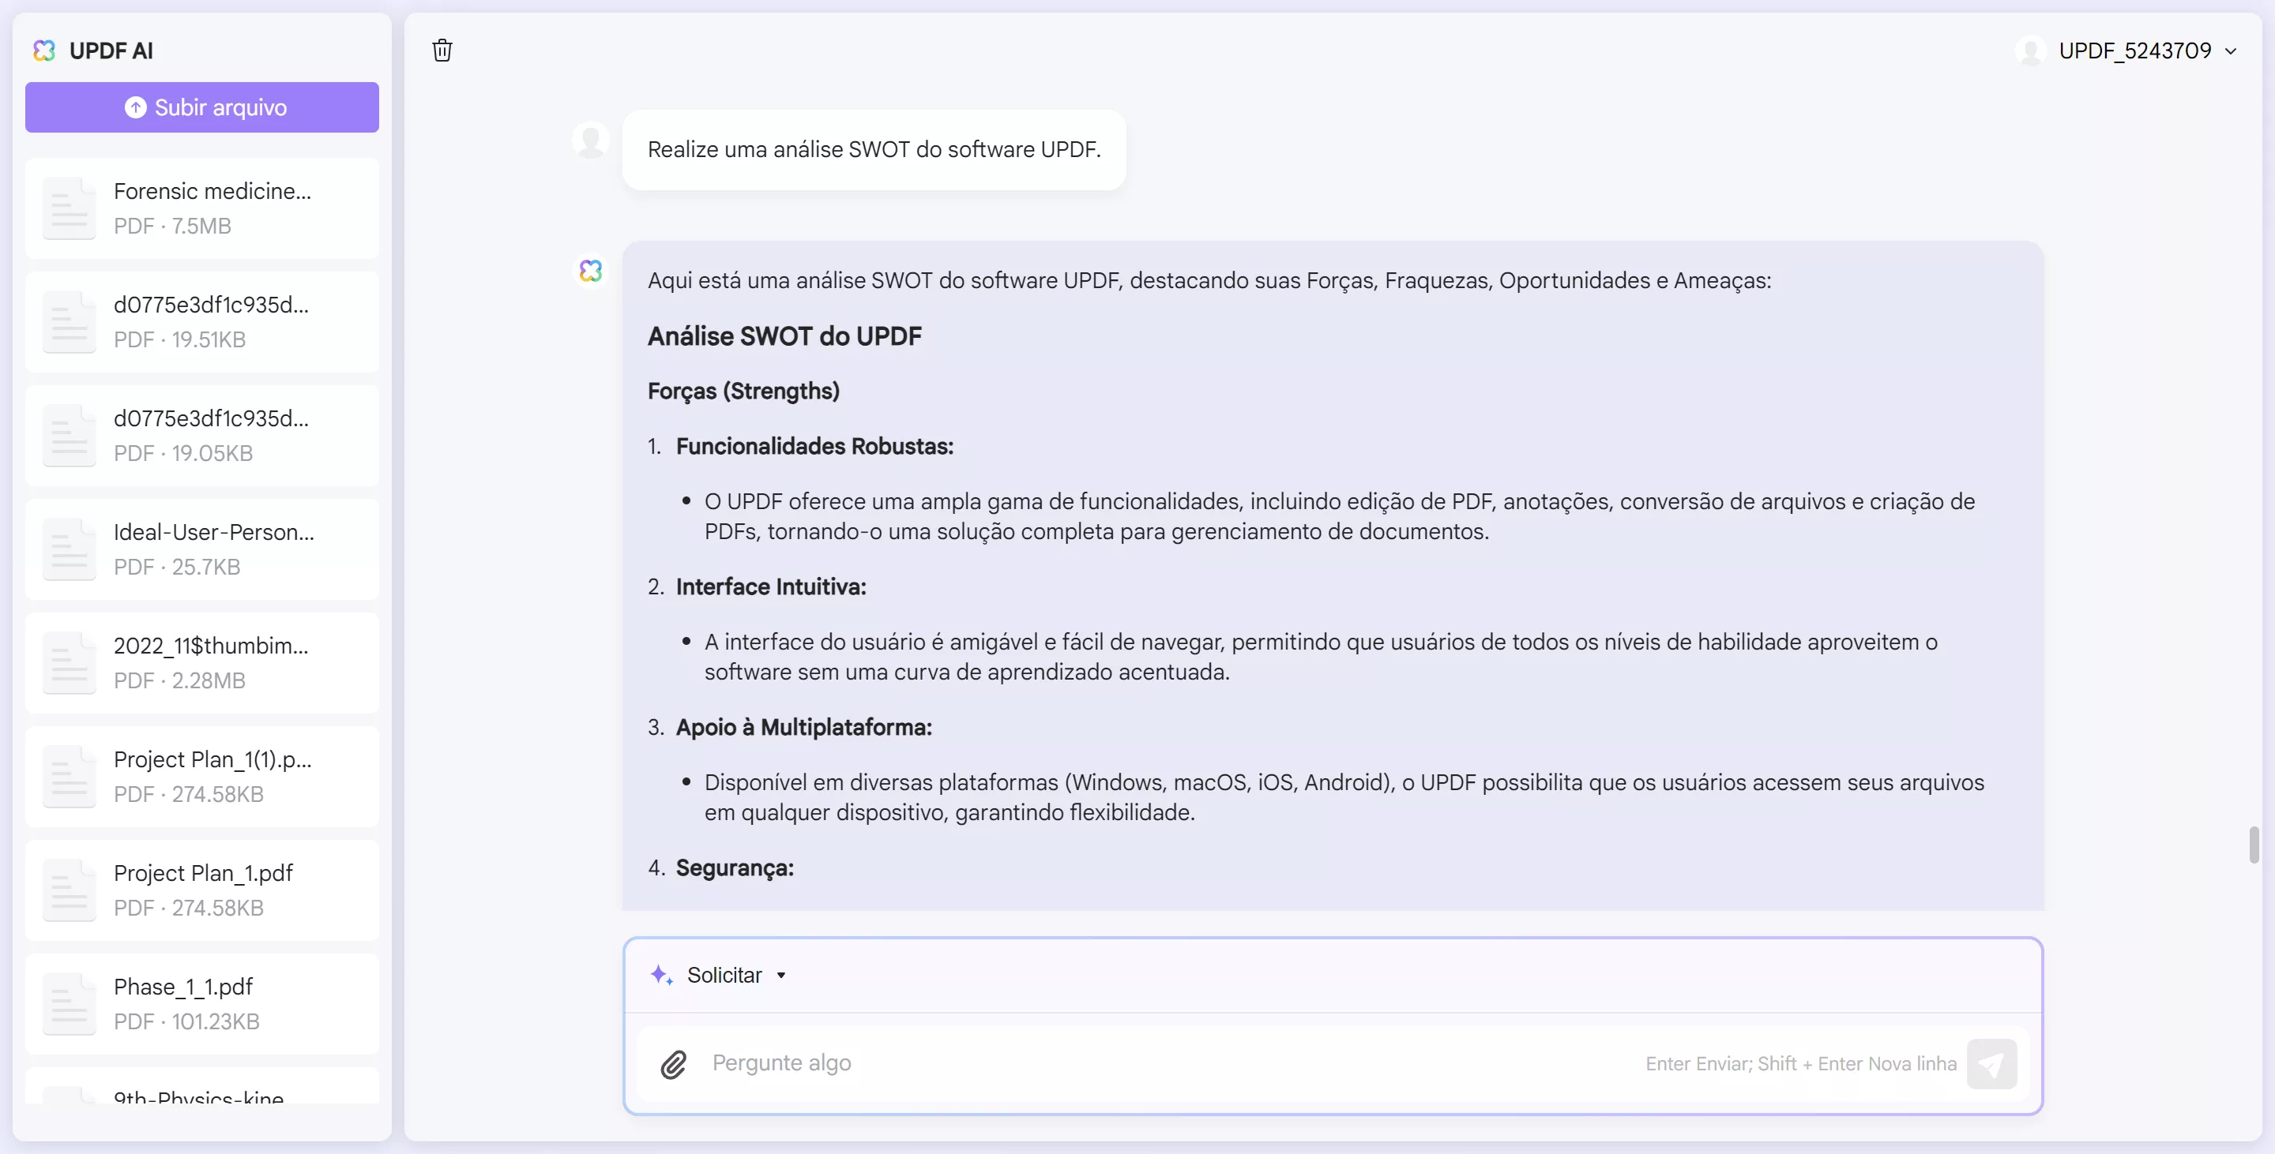Image resolution: width=2275 pixels, height=1154 pixels.
Task: Click the 'PDF · 25.7KB' size label
Action: 177,568
